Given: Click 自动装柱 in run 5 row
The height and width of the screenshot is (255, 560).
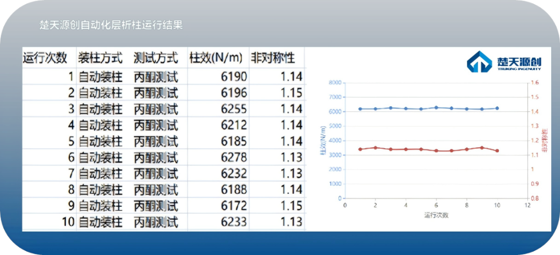Looking at the screenshot, I should [101, 142].
